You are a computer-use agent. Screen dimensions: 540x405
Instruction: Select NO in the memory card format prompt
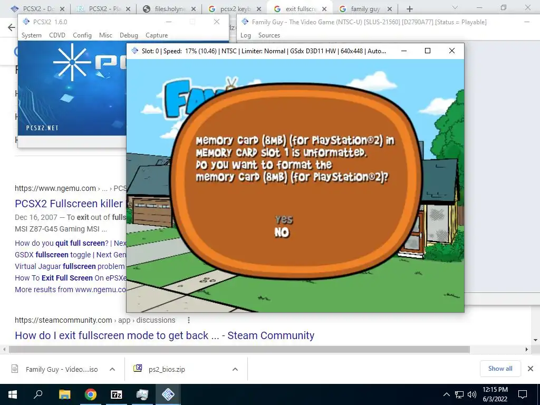pyautogui.click(x=282, y=233)
